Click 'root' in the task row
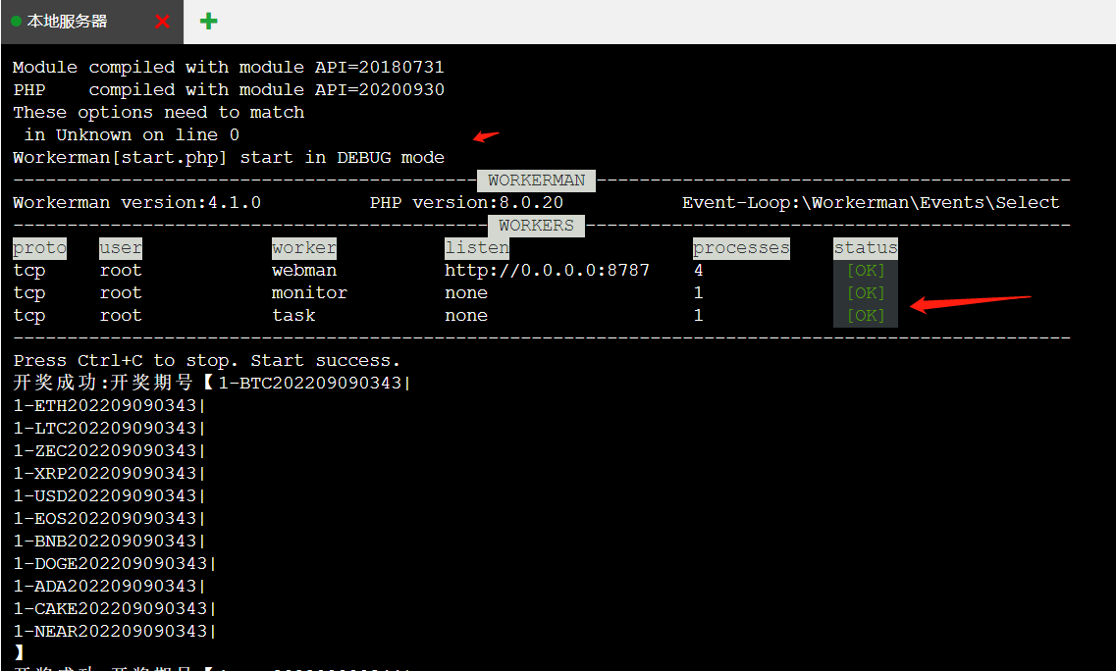This screenshot has width=1116, height=671. point(121,316)
